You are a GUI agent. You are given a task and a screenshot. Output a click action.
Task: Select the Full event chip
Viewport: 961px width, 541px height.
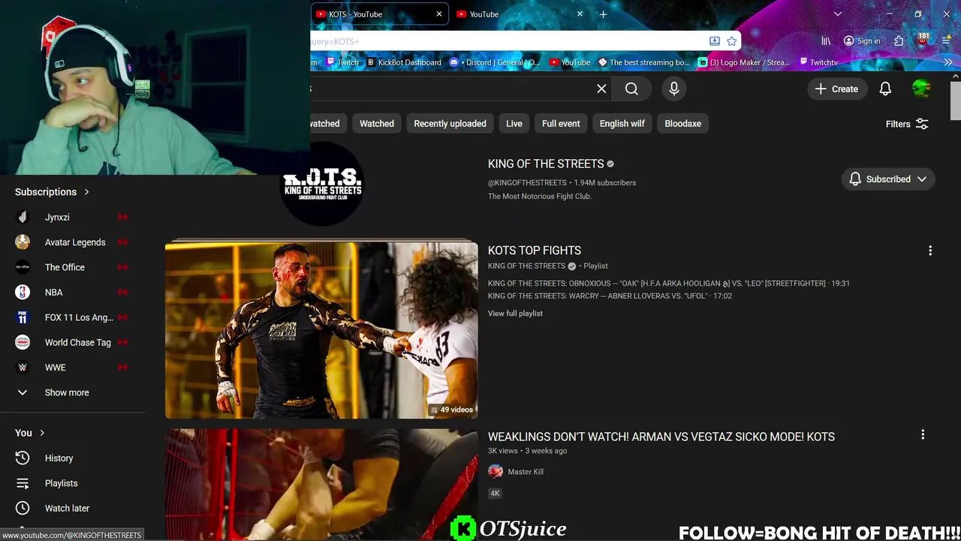tap(561, 123)
